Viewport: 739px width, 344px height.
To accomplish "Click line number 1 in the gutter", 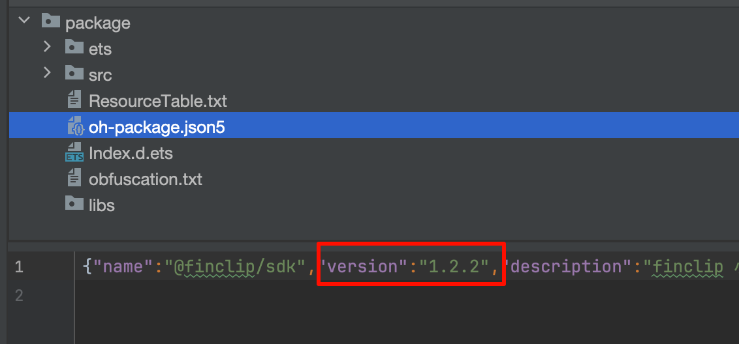I will pyautogui.click(x=18, y=266).
